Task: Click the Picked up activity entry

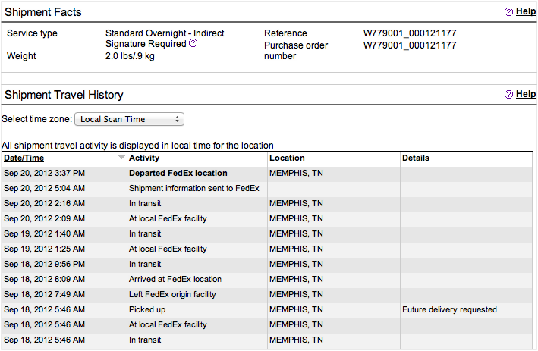Action: point(147,309)
